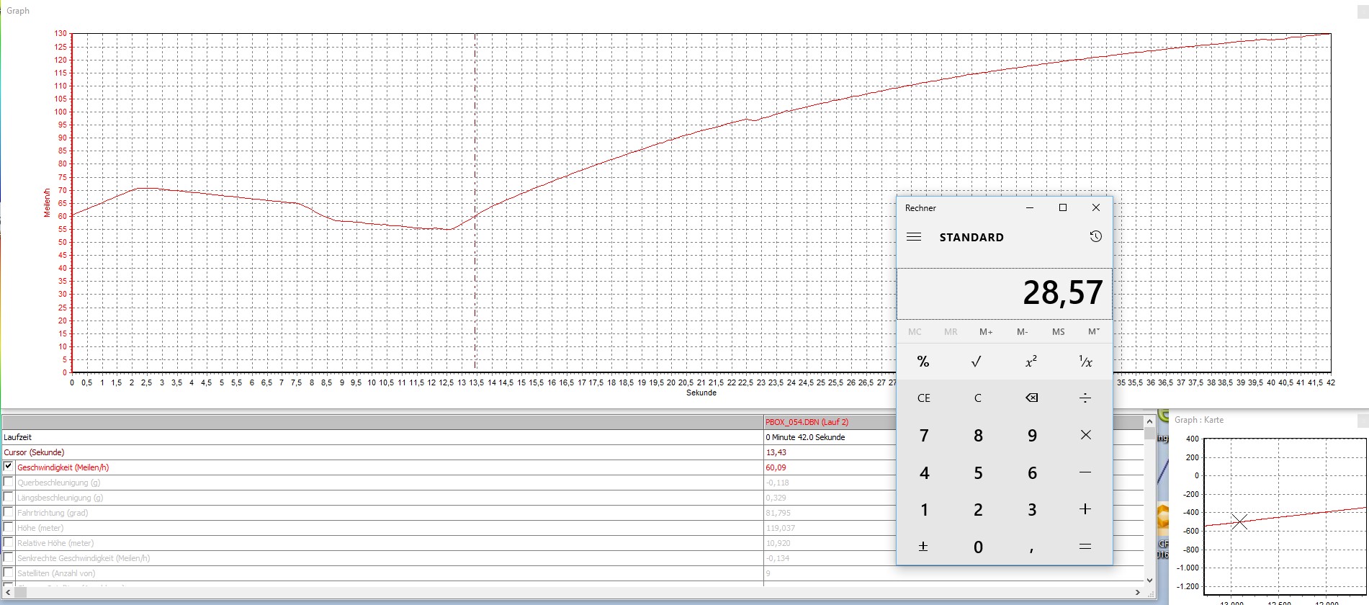This screenshot has width=1369, height=605.
Task: Click the Fahrtrichtung value 81,795
Action: pyautogui.click(x=778, y=513)
